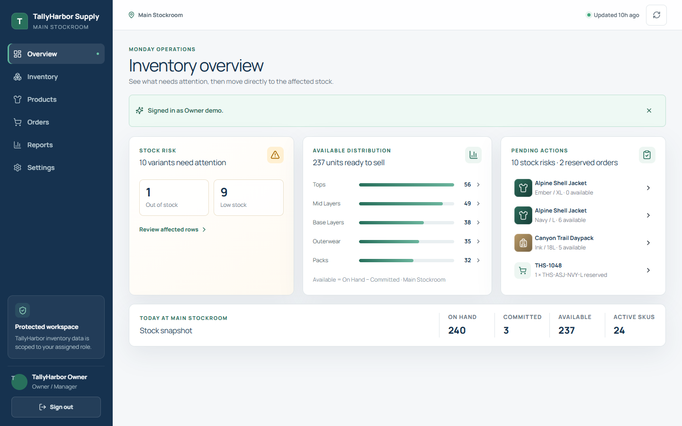The image size is (682, 426).
Task: Click the '237 units ready to sell' text
Action: [349, 162]
